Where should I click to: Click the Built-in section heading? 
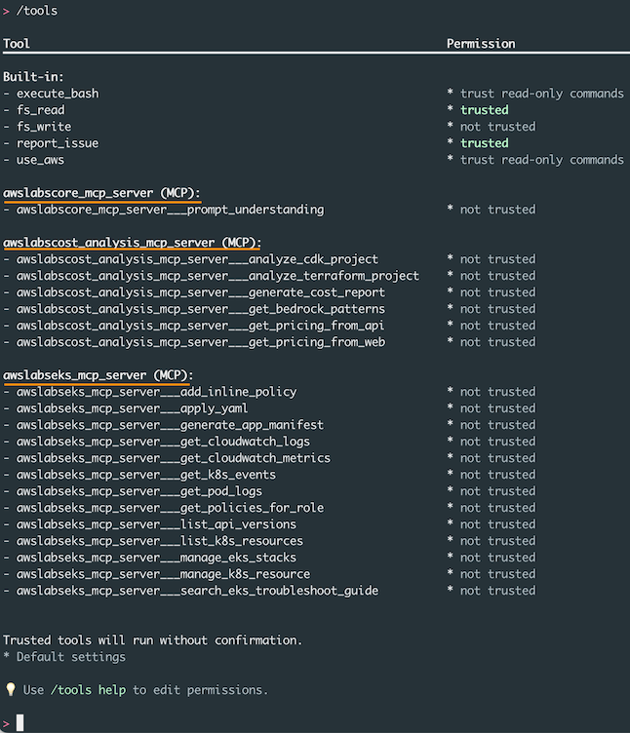pyautogui.click(x=33, y=77)
